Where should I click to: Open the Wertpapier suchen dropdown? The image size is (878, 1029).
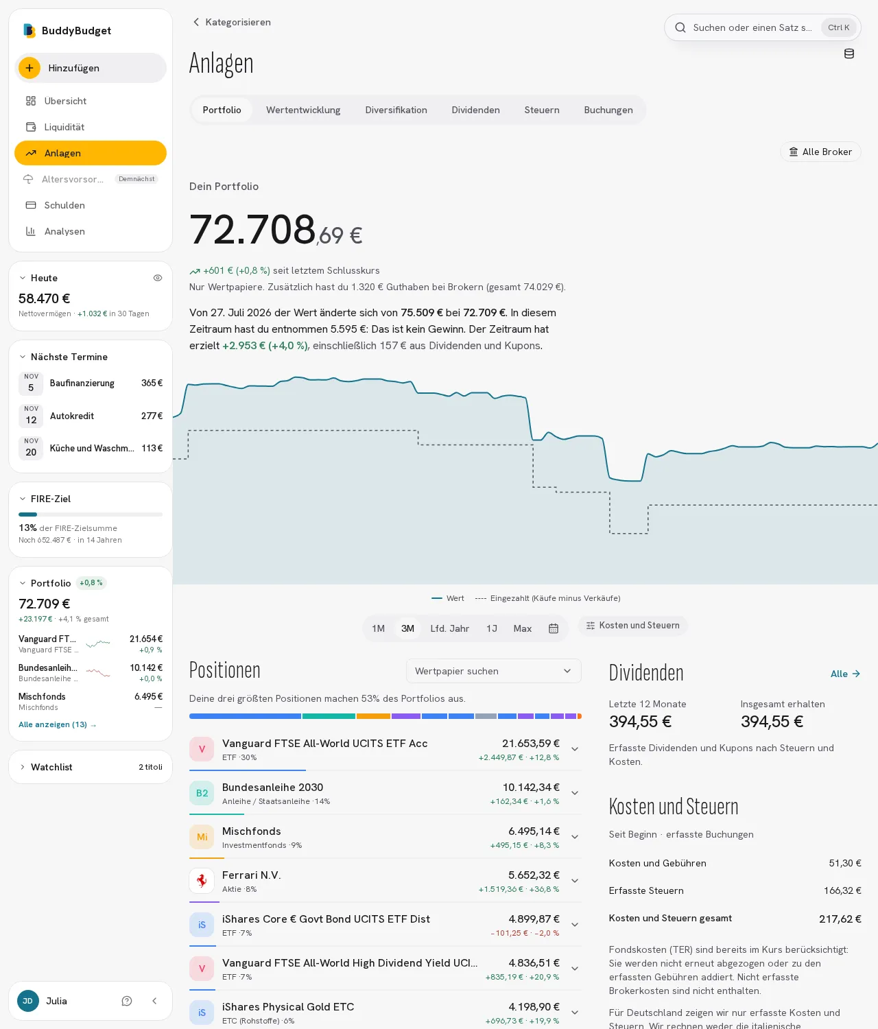click(494, 671)
